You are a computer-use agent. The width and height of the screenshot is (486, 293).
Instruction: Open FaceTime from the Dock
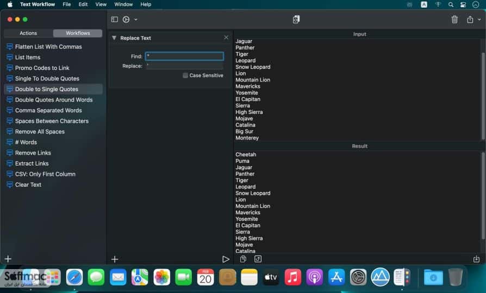[x=184, y=277]
